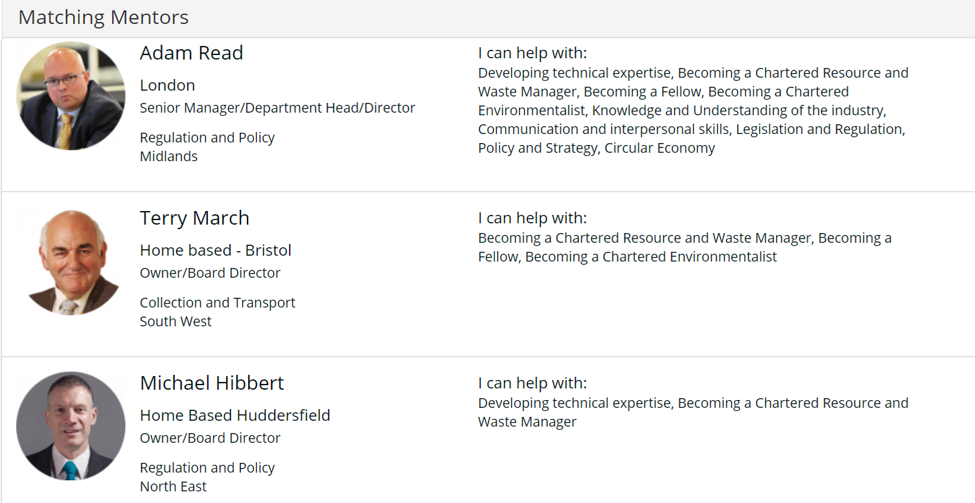Click the Matching Mentors heading

tap(104, 17)
